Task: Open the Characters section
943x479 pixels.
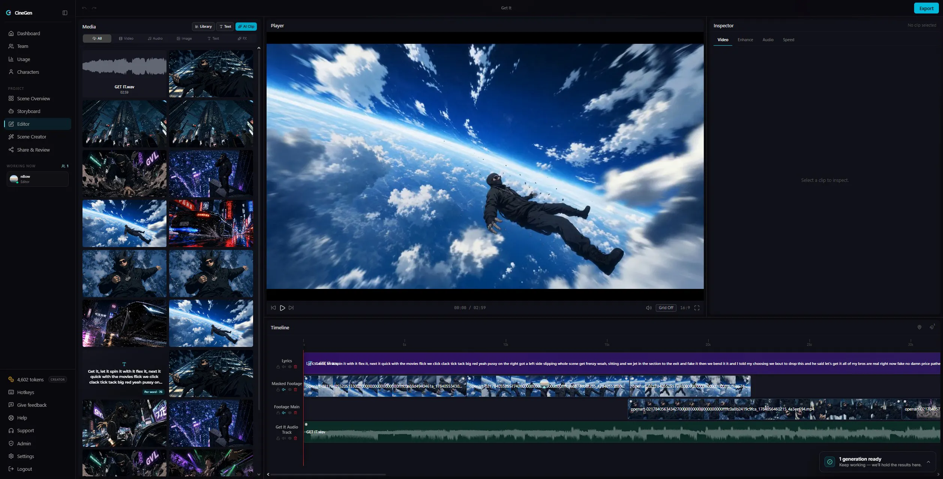Action: tap(37, 72)
